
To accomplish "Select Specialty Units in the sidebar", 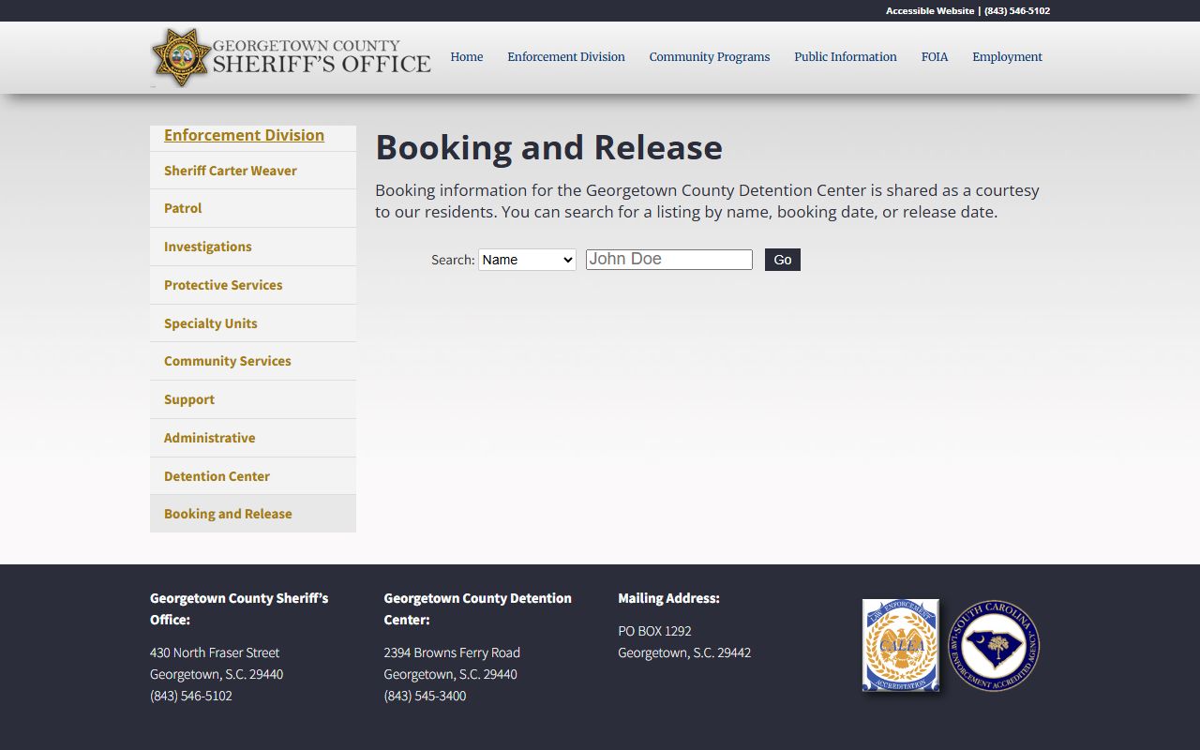I will coord(253,323).
